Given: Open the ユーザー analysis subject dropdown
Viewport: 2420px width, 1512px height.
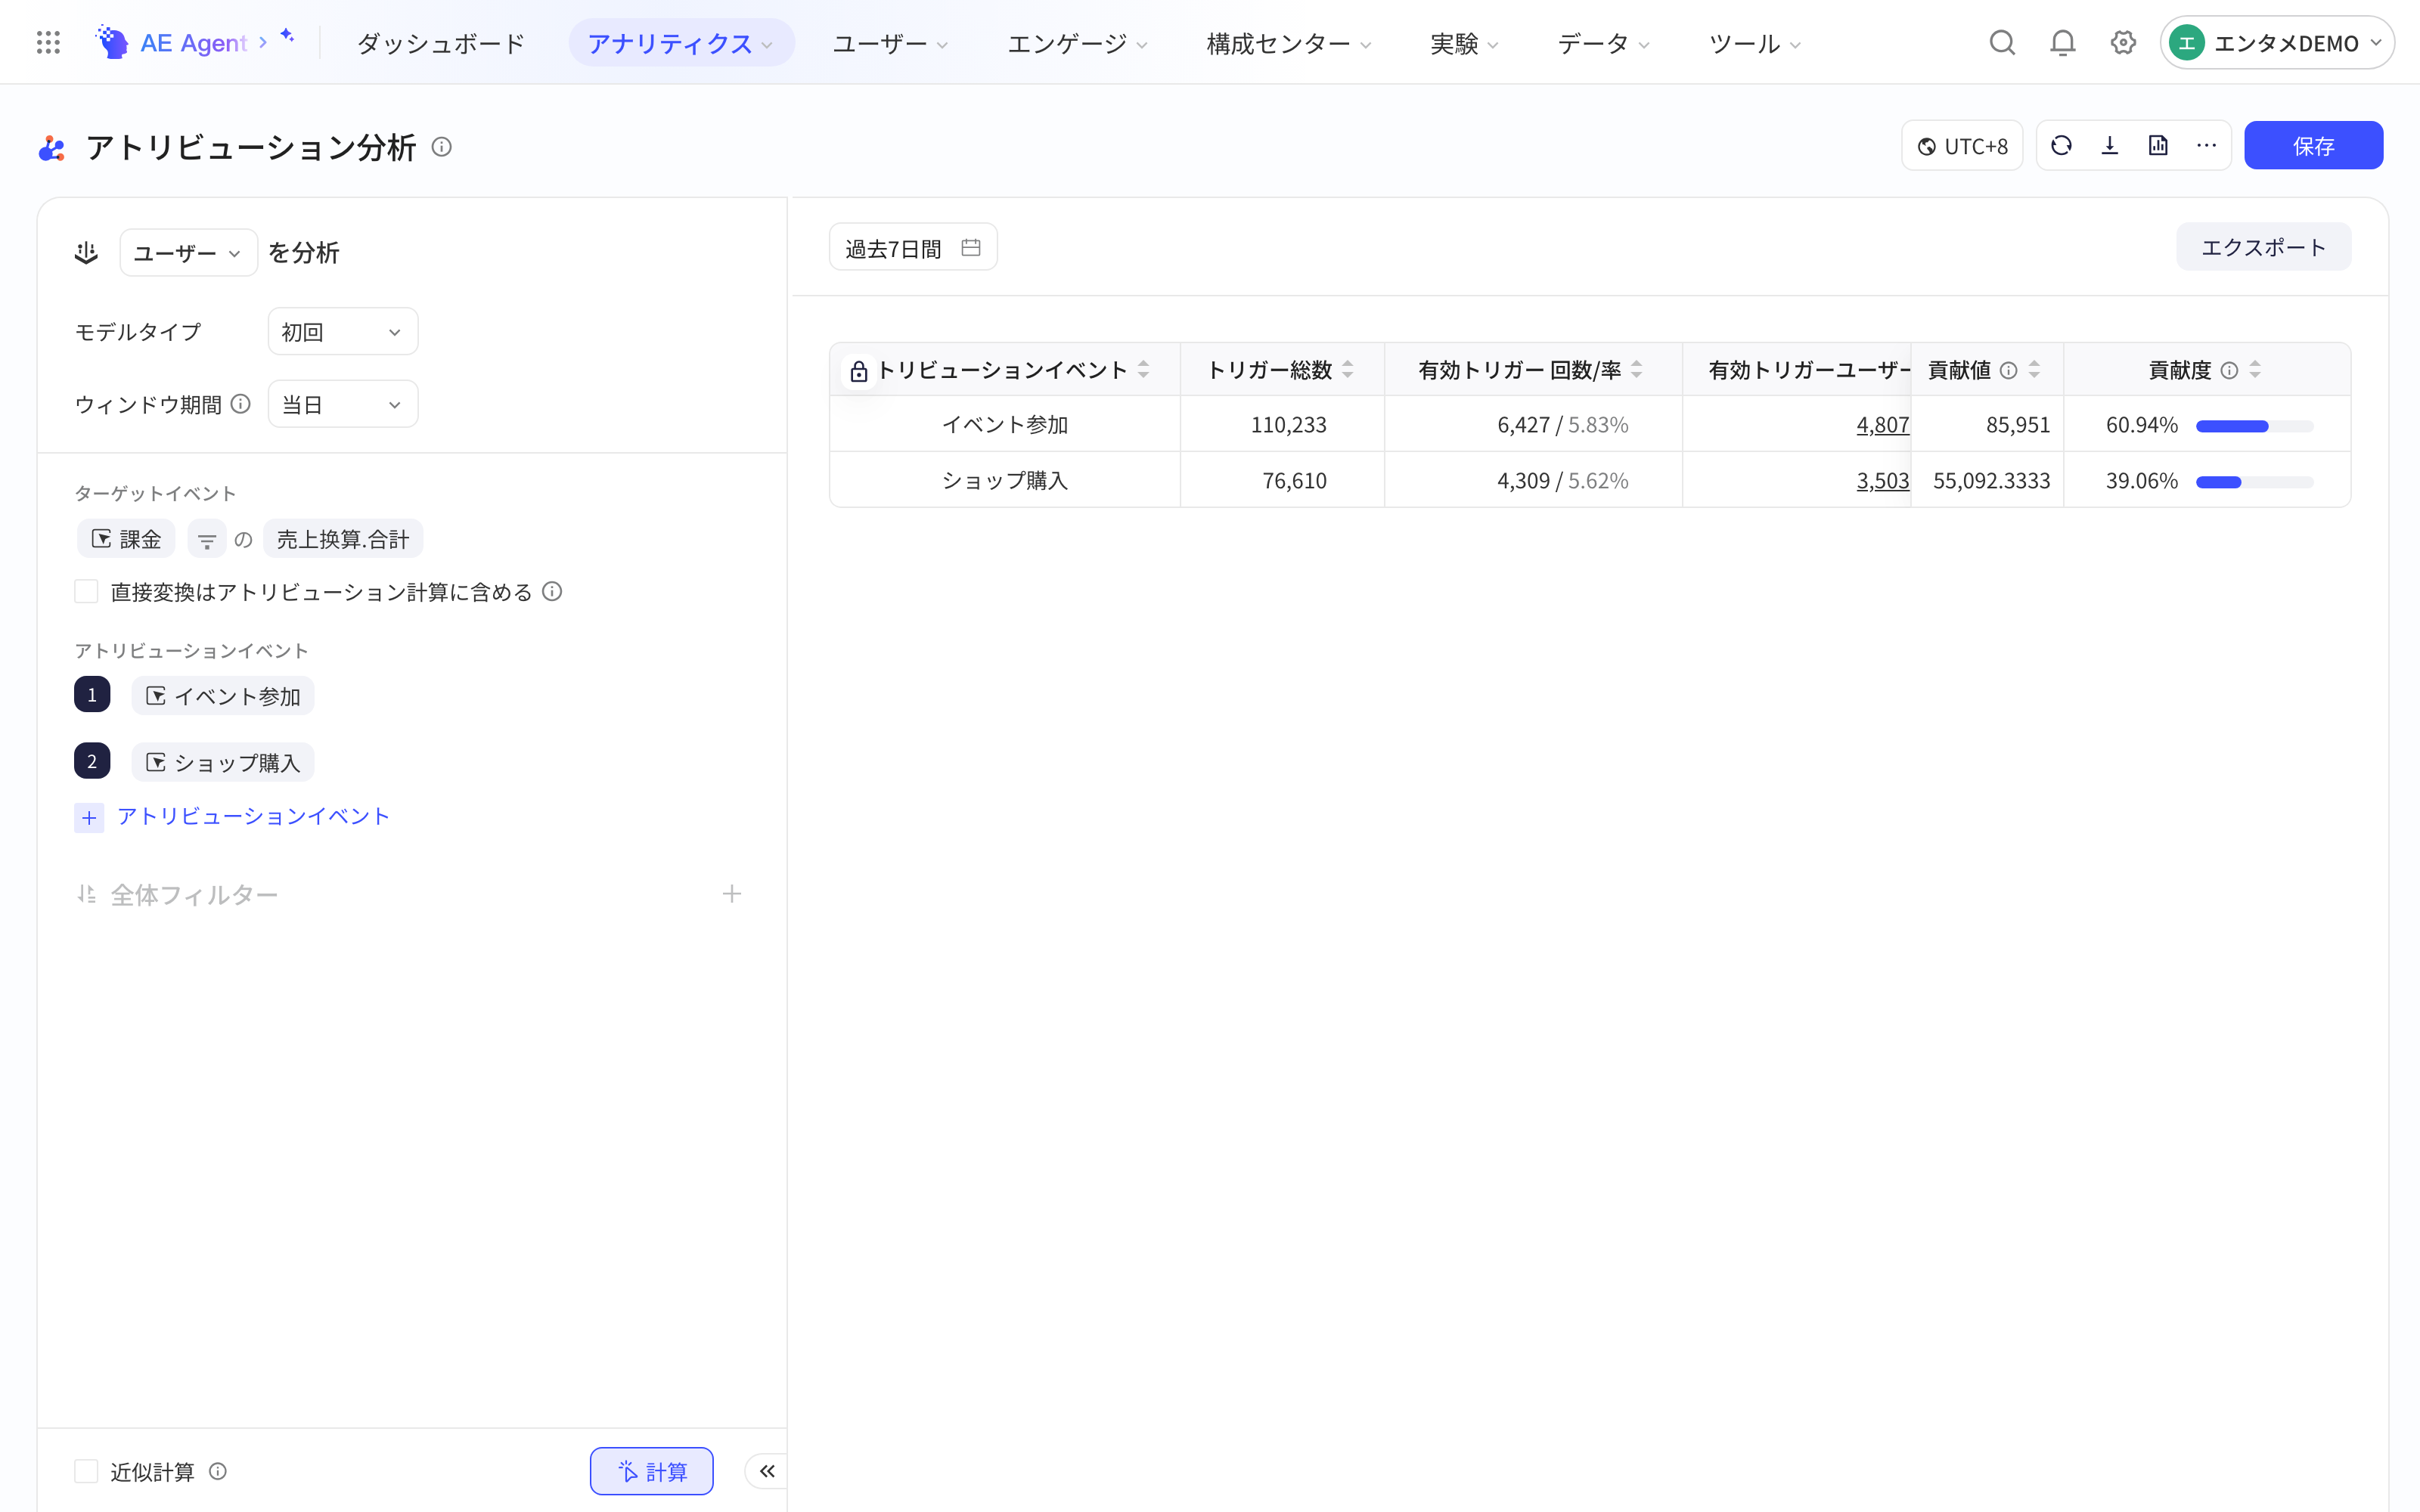Looking at the screenshot, I should (188, 253).
